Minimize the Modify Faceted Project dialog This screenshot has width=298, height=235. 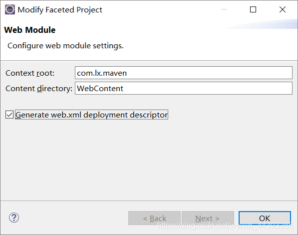[224, 9]
